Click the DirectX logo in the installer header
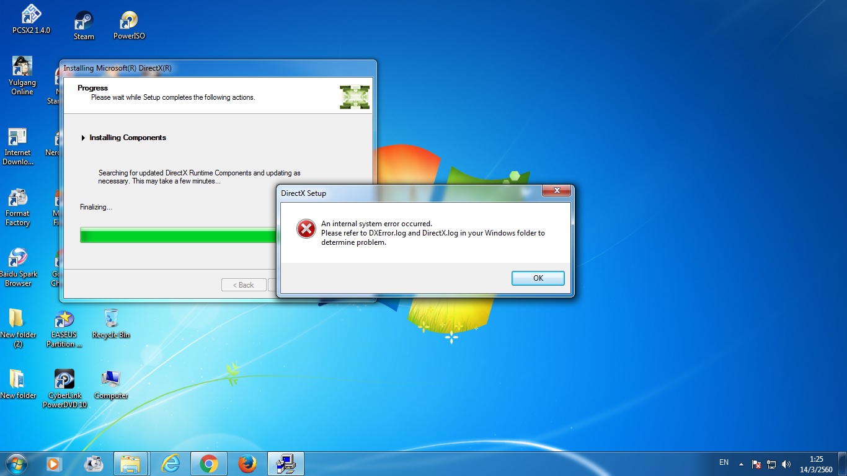 pos(355,97)
